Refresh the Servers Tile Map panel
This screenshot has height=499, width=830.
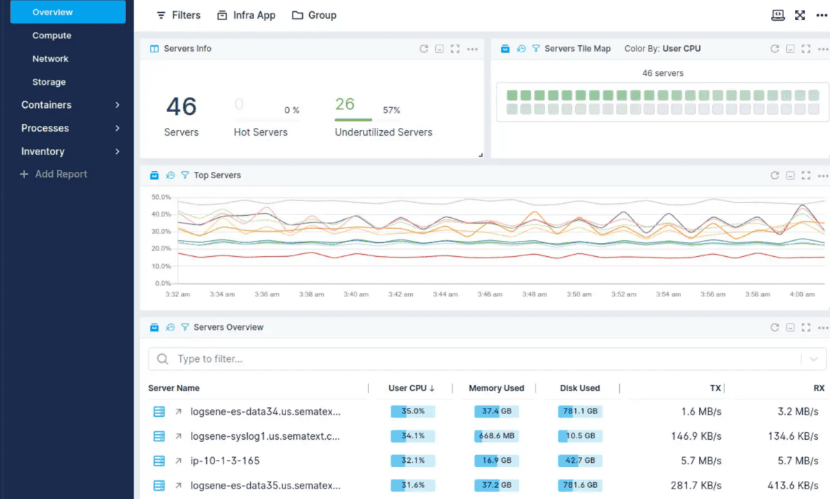pyautogui.click(x=774, y=49)
